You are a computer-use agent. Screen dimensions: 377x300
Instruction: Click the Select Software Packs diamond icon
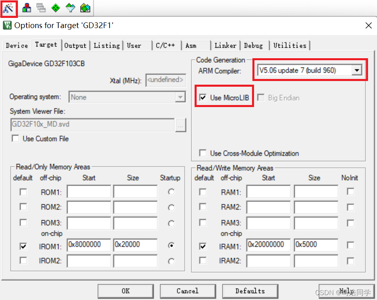pos(70,8)
